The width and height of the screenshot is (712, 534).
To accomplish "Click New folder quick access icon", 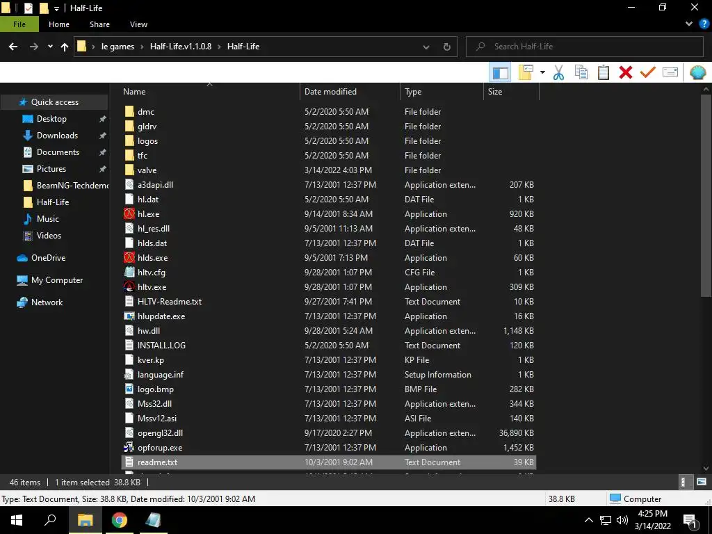I will click(x=44, y=8).
